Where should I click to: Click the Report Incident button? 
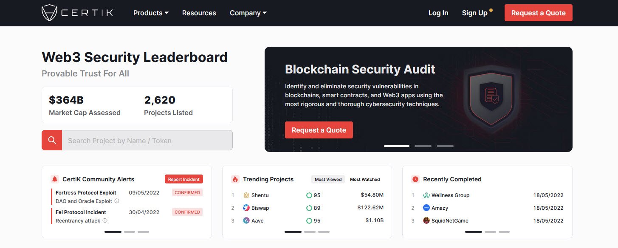tap(184, 179)
